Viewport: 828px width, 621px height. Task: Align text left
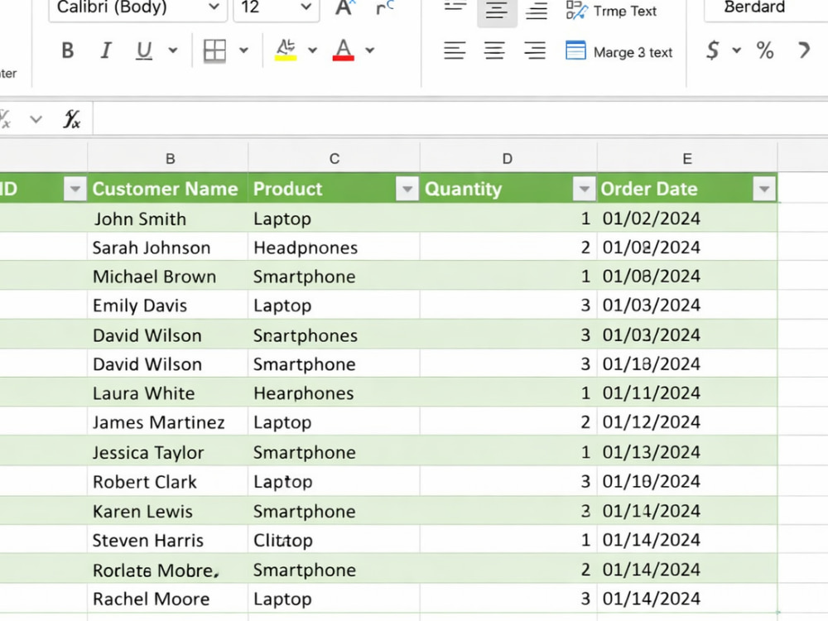point(454,51)
